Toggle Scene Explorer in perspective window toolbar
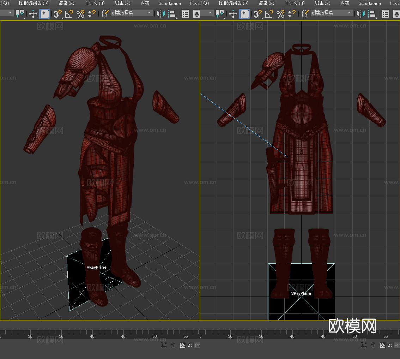This screenshot has height=359, width=400. click(186, 14)
